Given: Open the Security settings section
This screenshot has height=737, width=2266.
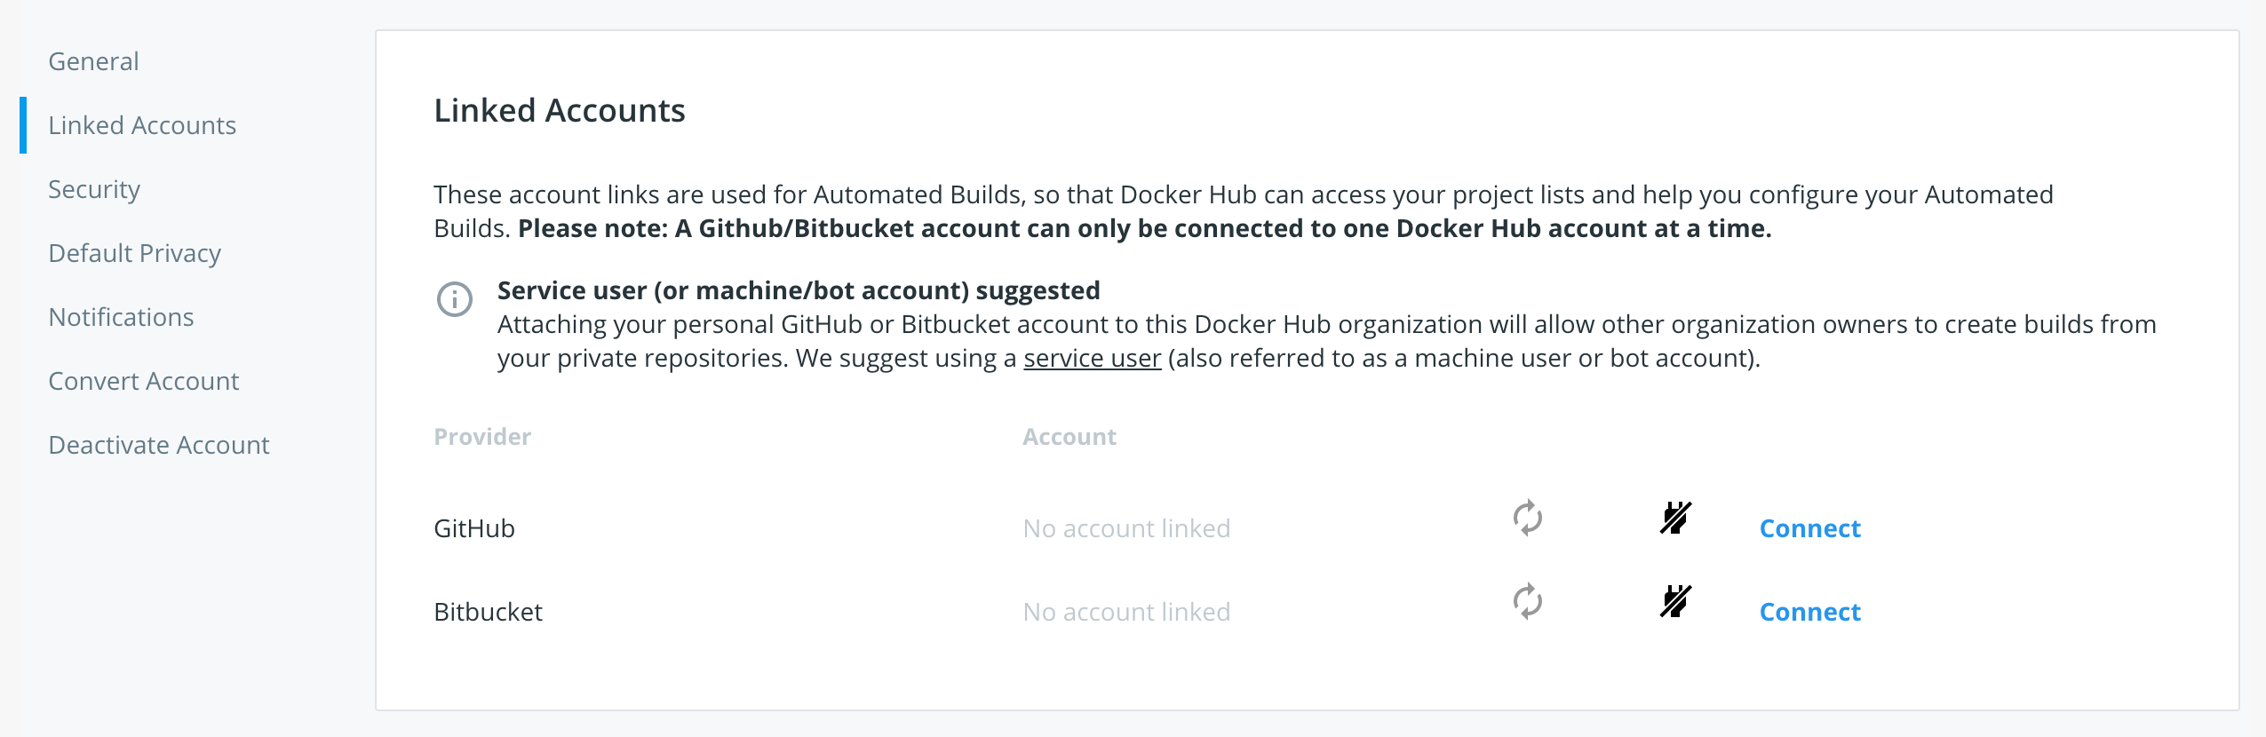Looking at the screenshot, I should (x=94, y=188).
